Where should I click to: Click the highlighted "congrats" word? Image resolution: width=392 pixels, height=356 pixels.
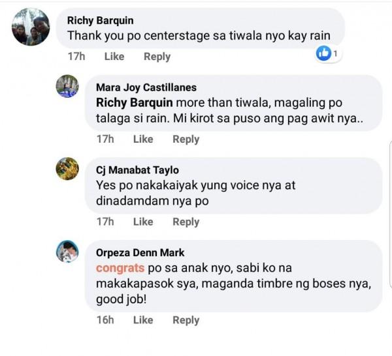click(x=120, y=268)
